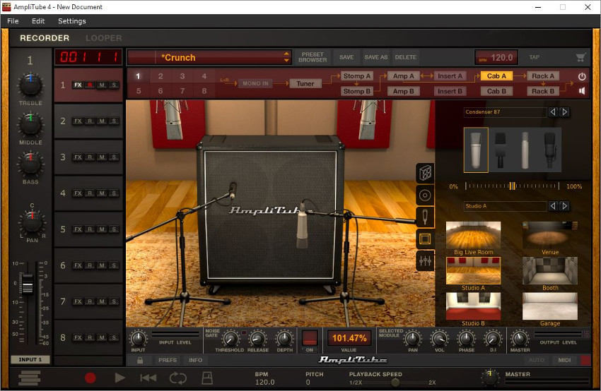The width and height of the screenshot is (601, 391).
Task: Adjust the PLAYBACK SPEED slider
Action: [395, 383]
